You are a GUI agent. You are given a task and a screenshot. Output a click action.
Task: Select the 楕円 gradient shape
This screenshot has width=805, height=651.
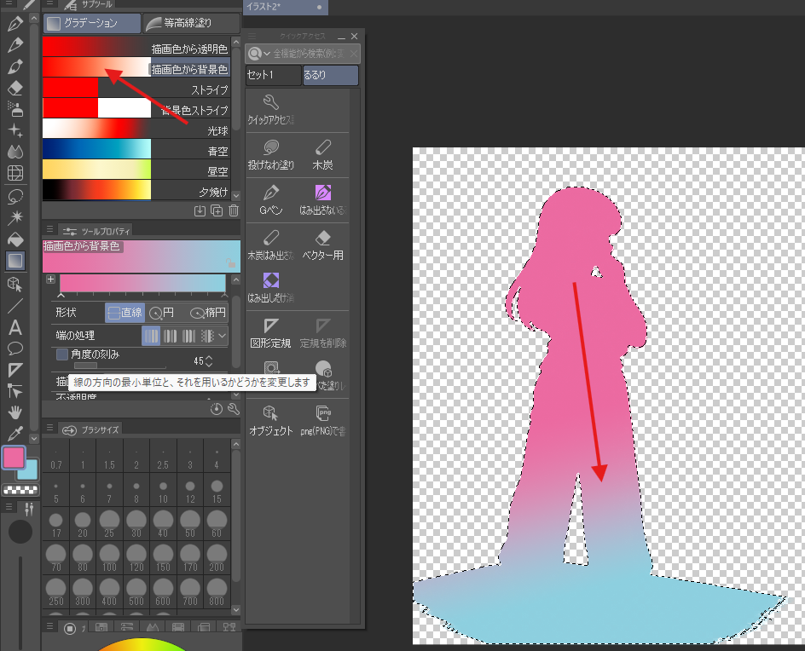[x=208, y=313]
